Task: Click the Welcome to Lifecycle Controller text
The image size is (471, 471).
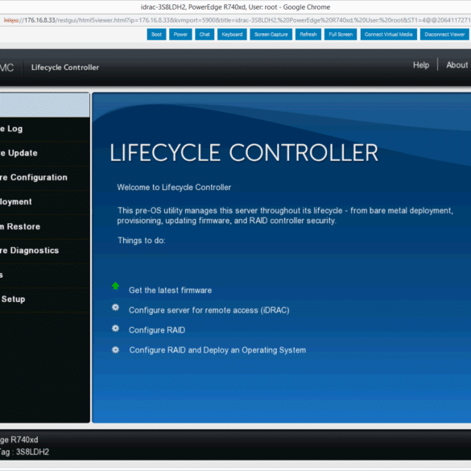Action: click(x=174, y=188)
